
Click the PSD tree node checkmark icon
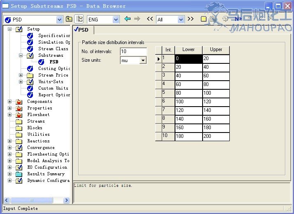coord(41,62)
